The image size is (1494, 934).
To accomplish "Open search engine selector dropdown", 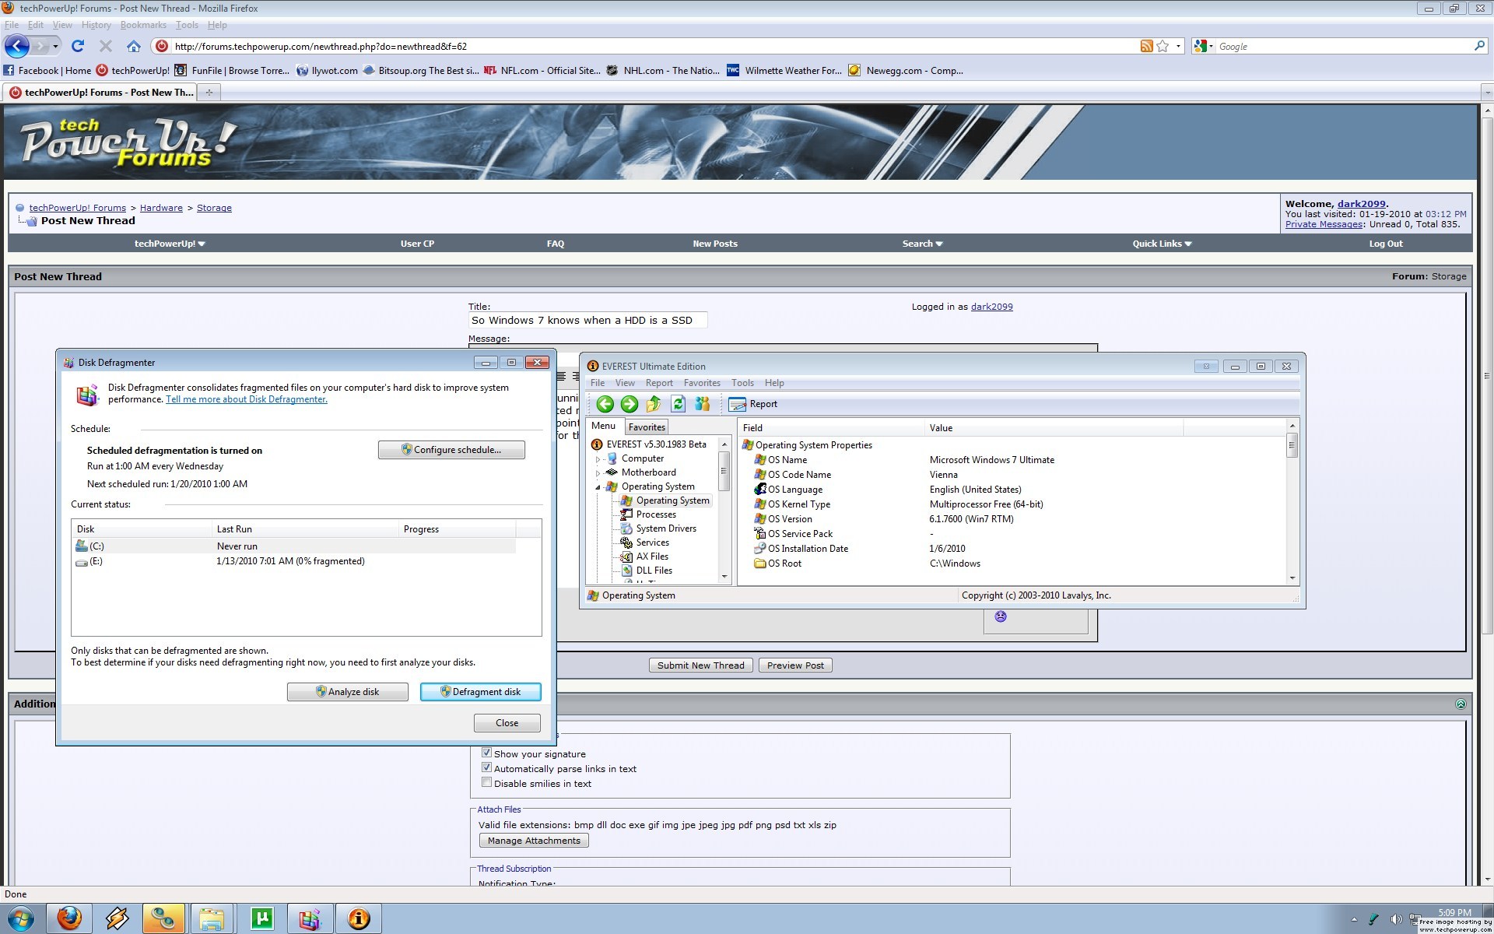I will 1204,47.
